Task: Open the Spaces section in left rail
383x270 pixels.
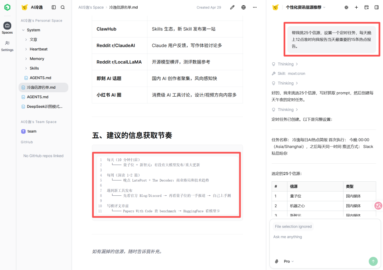Action: click(7, 28)
